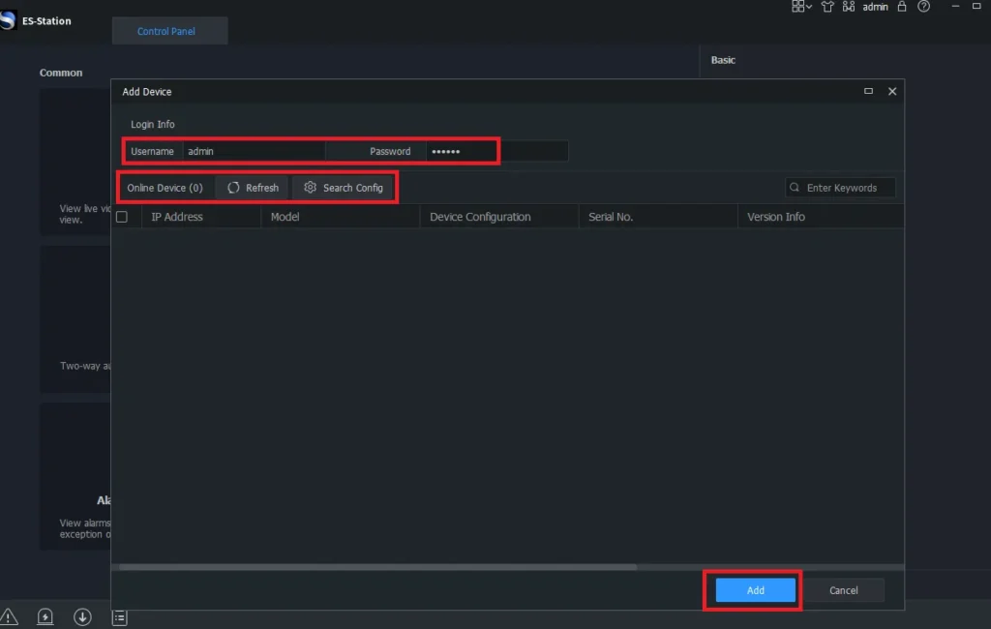Open the task list icon at bottom
991x629 pixels.
(120, 616)
